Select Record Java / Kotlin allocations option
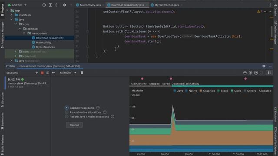The width and height of the screenshot is (278, 156). point(66,117)
